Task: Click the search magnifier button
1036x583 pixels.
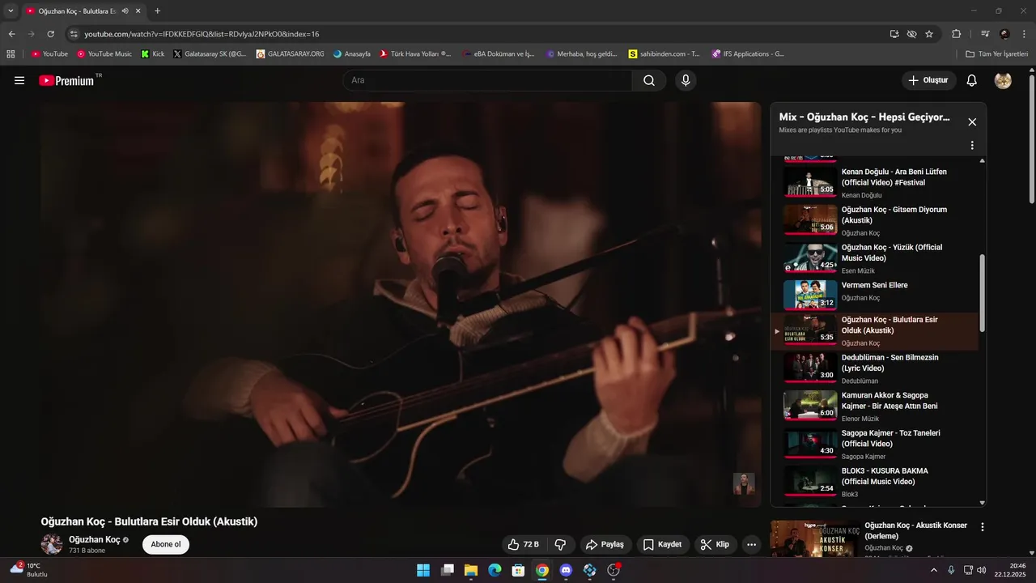Action: coord(649,80)
